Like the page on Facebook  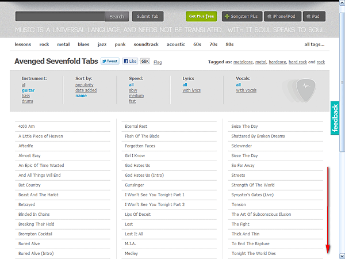pos(130,61)
